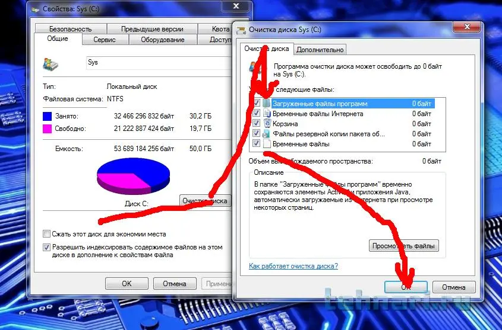The image size is (502, 330).
Task: Open the Как работает очистка диска link
Action: point(293,266)
